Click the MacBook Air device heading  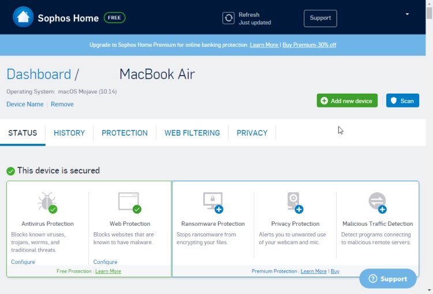coord(157,74)
